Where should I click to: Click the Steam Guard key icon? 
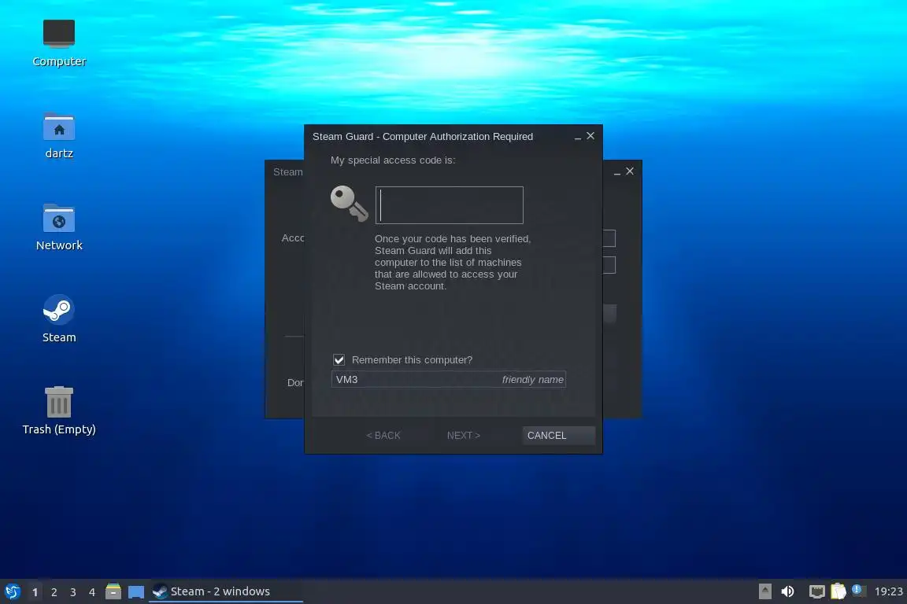click(x=349, y=204)
